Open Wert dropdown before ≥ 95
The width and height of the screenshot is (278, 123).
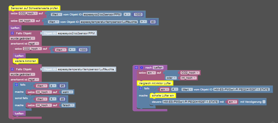[x=42, y=86]
